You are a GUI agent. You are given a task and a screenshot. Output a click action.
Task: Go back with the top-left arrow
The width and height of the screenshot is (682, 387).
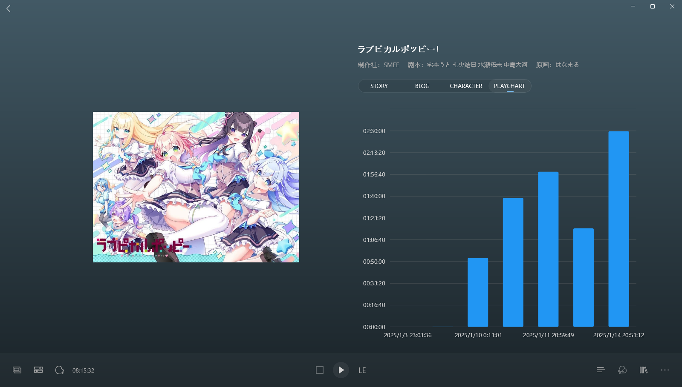click(9, 9)
